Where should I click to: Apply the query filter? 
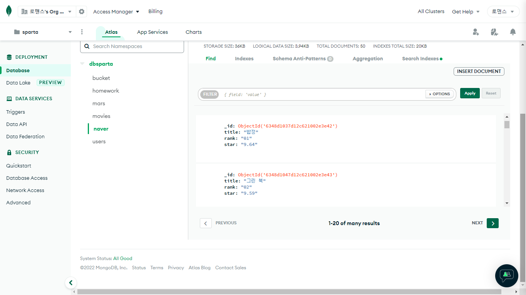[470, 93]
